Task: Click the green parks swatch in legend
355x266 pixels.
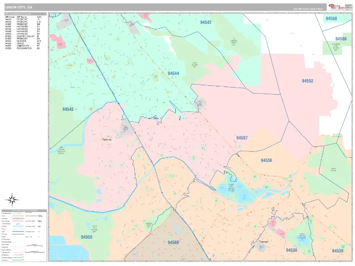Action: point(18,216)
